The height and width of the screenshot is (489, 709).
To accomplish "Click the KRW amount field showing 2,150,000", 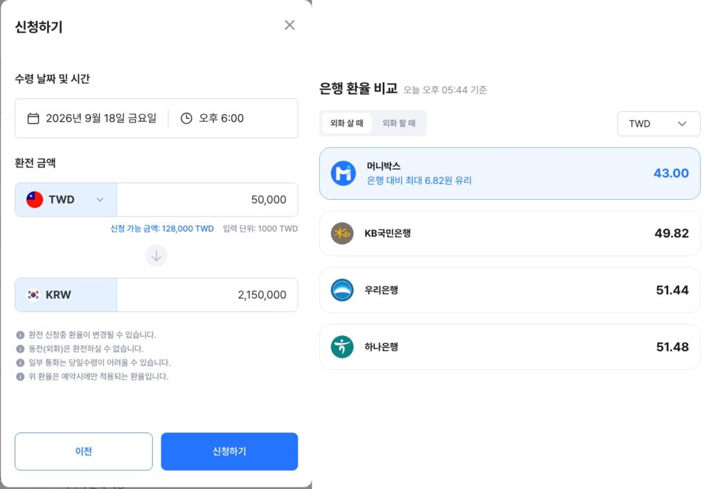I will point(207,295).
